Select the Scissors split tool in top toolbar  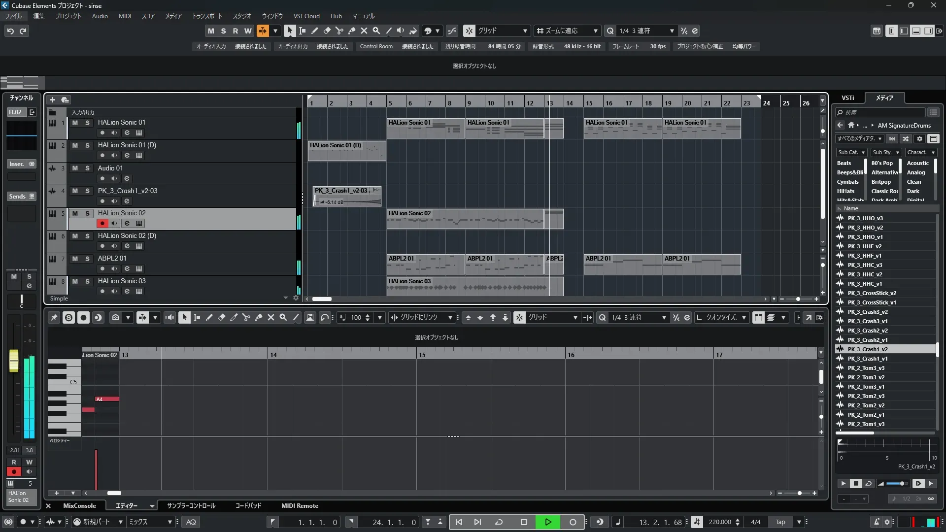coord(339,31)
